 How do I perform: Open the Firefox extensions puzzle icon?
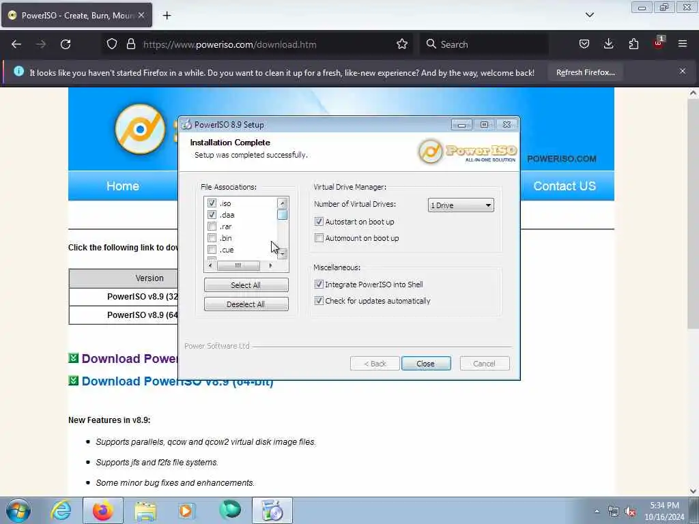pyautogui.click(x=633, y=44)
